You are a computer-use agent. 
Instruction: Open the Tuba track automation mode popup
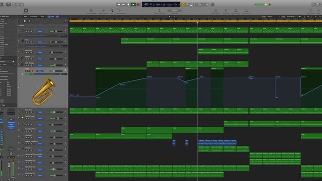pyautogui.click(x=40, y=71)
